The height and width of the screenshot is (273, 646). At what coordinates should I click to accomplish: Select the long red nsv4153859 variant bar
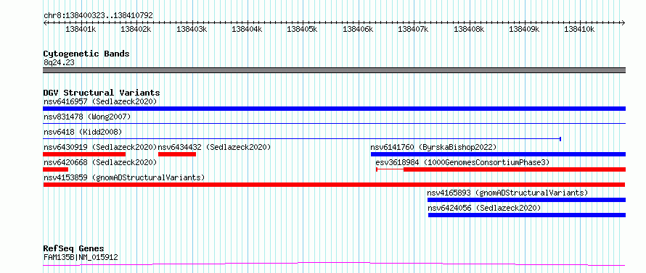(x=334, y=185)
